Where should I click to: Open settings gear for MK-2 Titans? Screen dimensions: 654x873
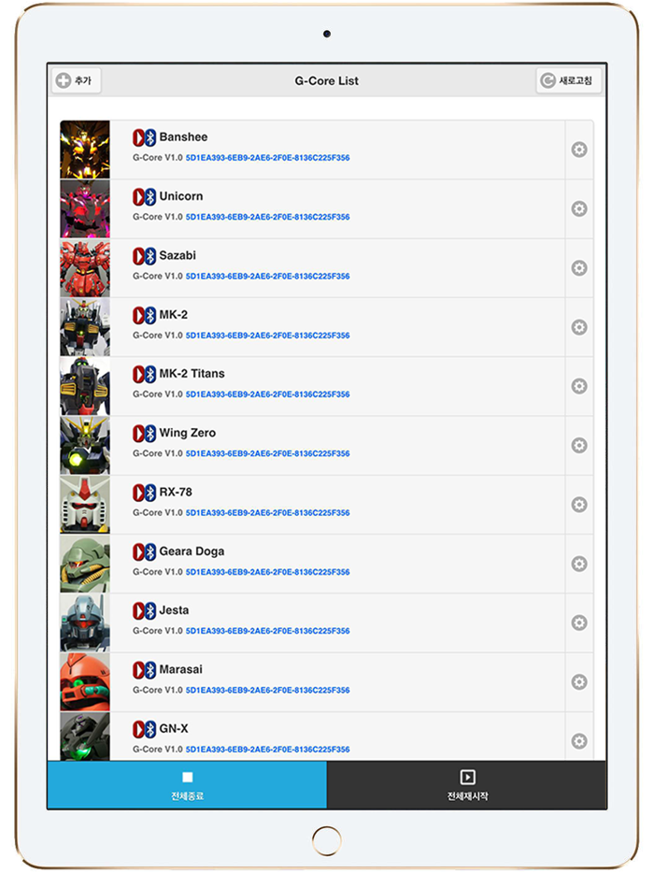point(579,386)
